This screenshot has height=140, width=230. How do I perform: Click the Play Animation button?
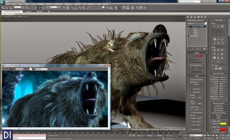211,135
